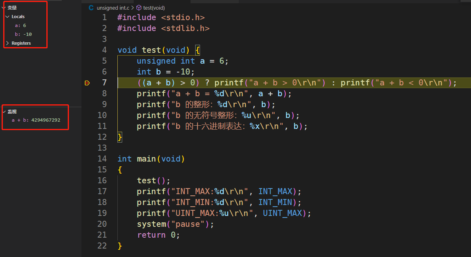
Task: Collapse the 监视 watch section
Action: [x=4, y=112]
